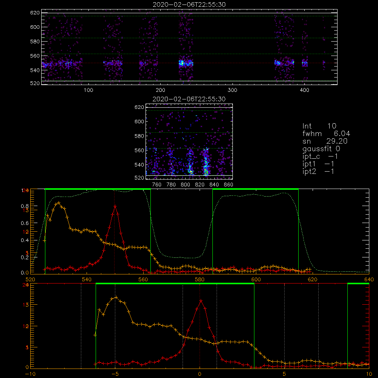This screenshot has width=378, height=378.
Task: Click x-axis label 520 on profile plot
Action: (x=30, y=279)
